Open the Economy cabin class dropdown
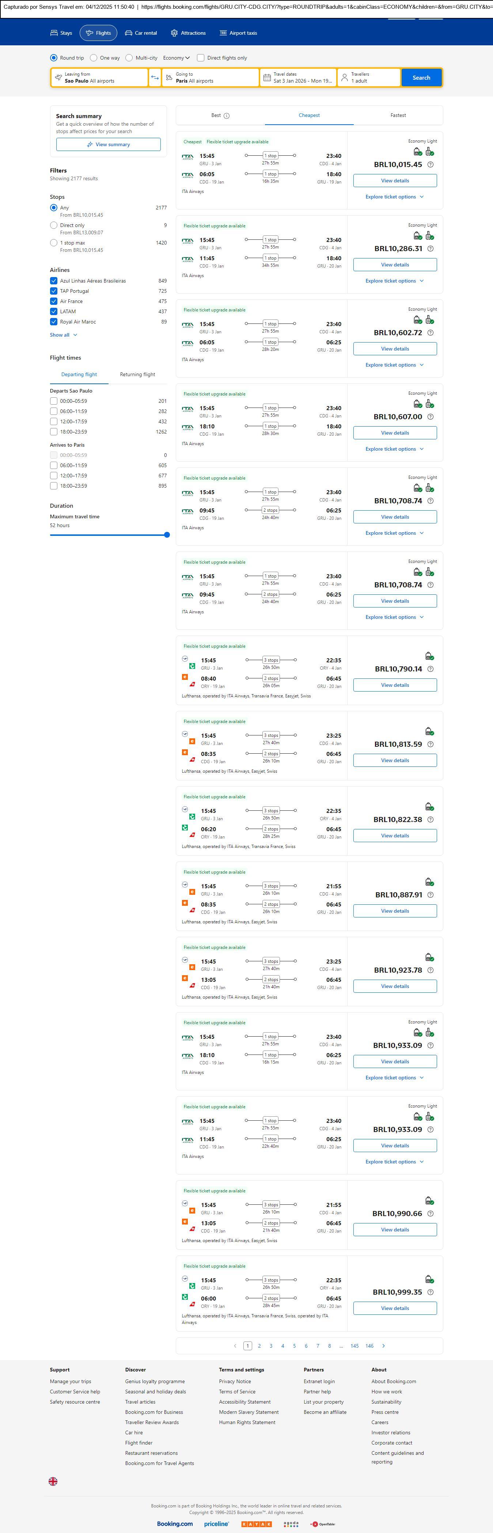 coord(176,58)
